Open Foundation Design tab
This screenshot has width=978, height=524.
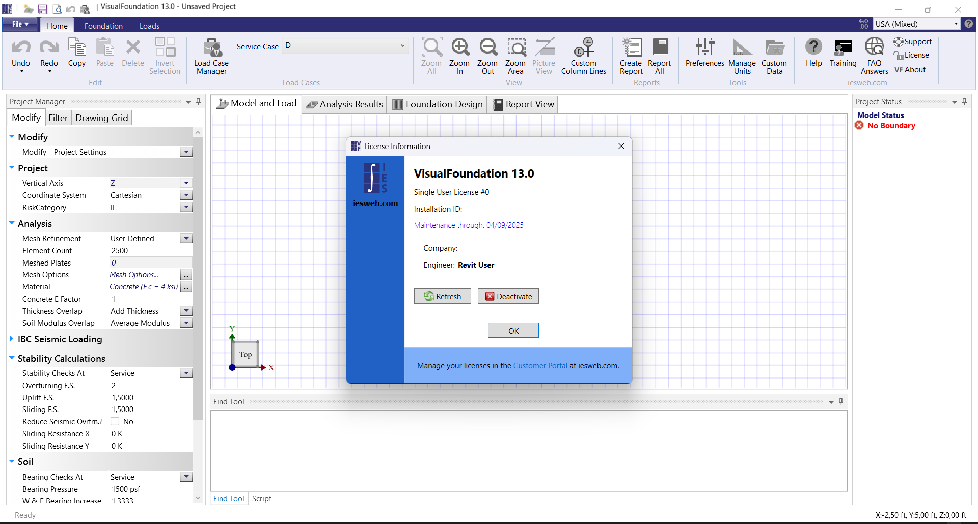point(437,104)
